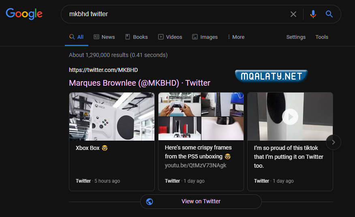
Task: Click the Google logo
Action: 24,14
